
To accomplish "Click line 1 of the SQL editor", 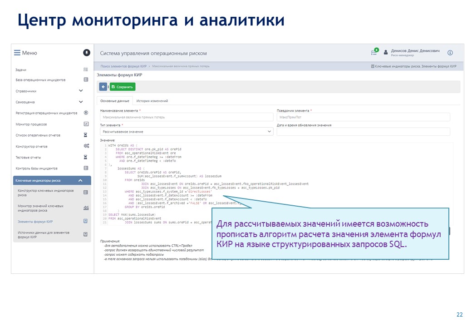I will pos(123,145).
